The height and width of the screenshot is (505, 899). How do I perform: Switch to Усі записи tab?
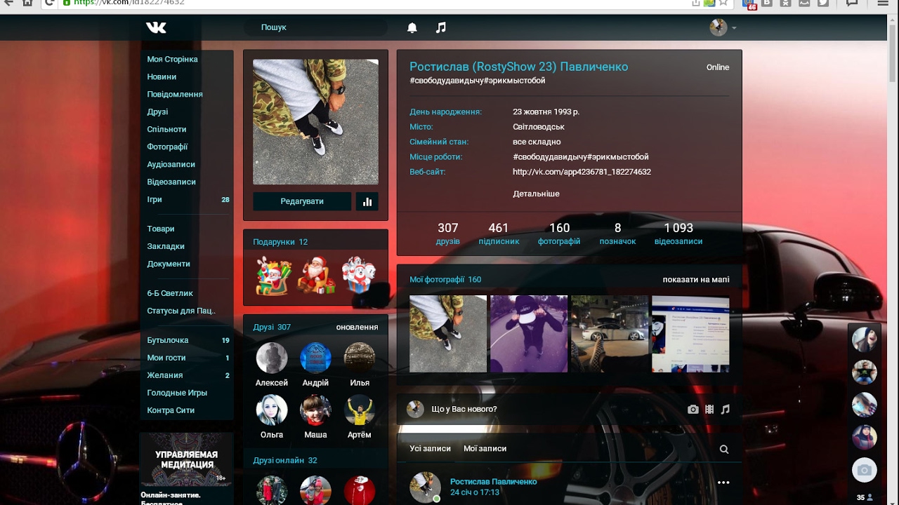(430, 449)
